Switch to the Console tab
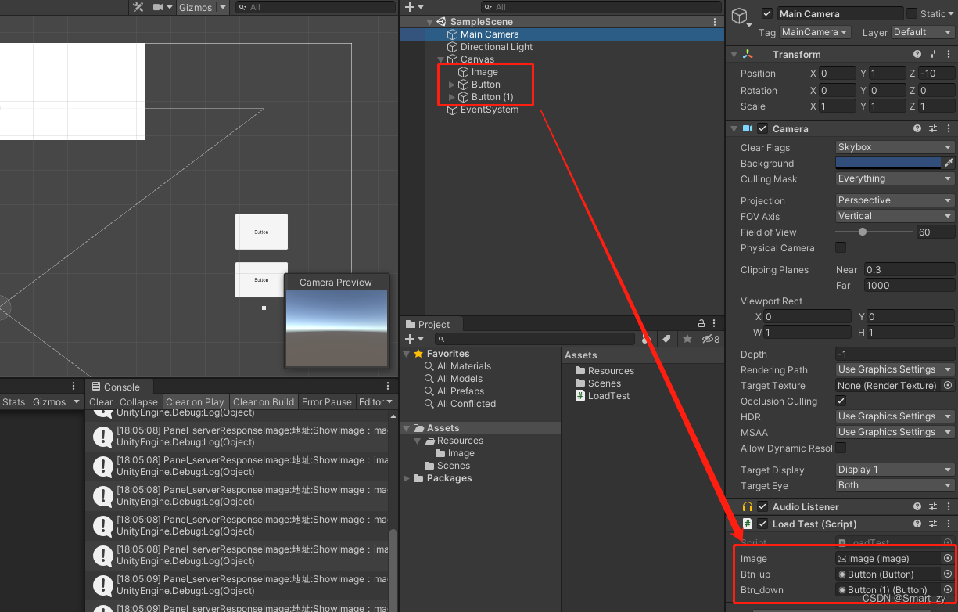 pos(119,386)
